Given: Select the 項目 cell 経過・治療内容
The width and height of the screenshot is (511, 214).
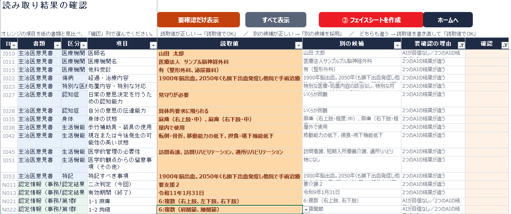Looking at the screenshot, I should click(x=122, y=78).
